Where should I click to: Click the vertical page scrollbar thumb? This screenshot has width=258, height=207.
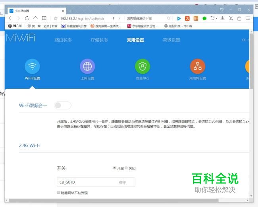[251, 61]
